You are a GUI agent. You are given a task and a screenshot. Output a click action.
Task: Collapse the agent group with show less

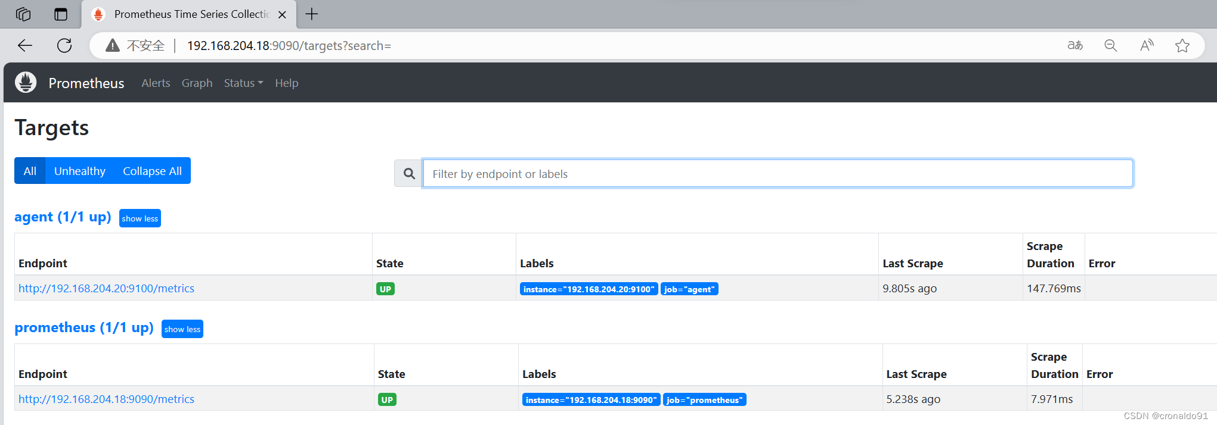(140, 218)
